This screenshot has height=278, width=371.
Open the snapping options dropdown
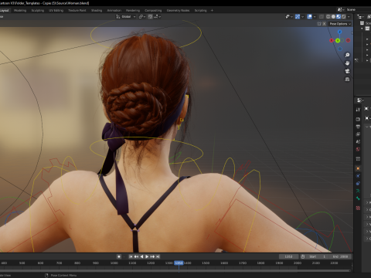point(158,17)
